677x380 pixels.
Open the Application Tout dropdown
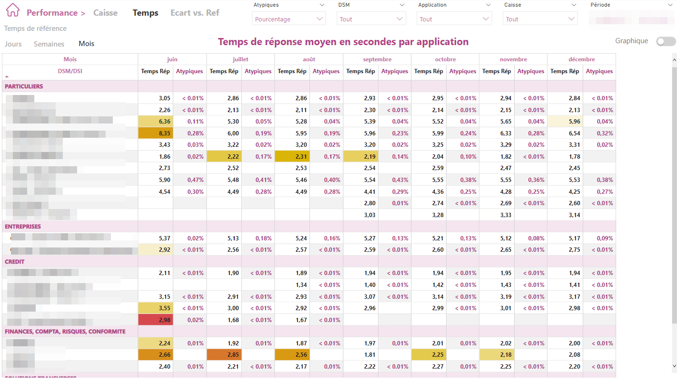[454, 19]
